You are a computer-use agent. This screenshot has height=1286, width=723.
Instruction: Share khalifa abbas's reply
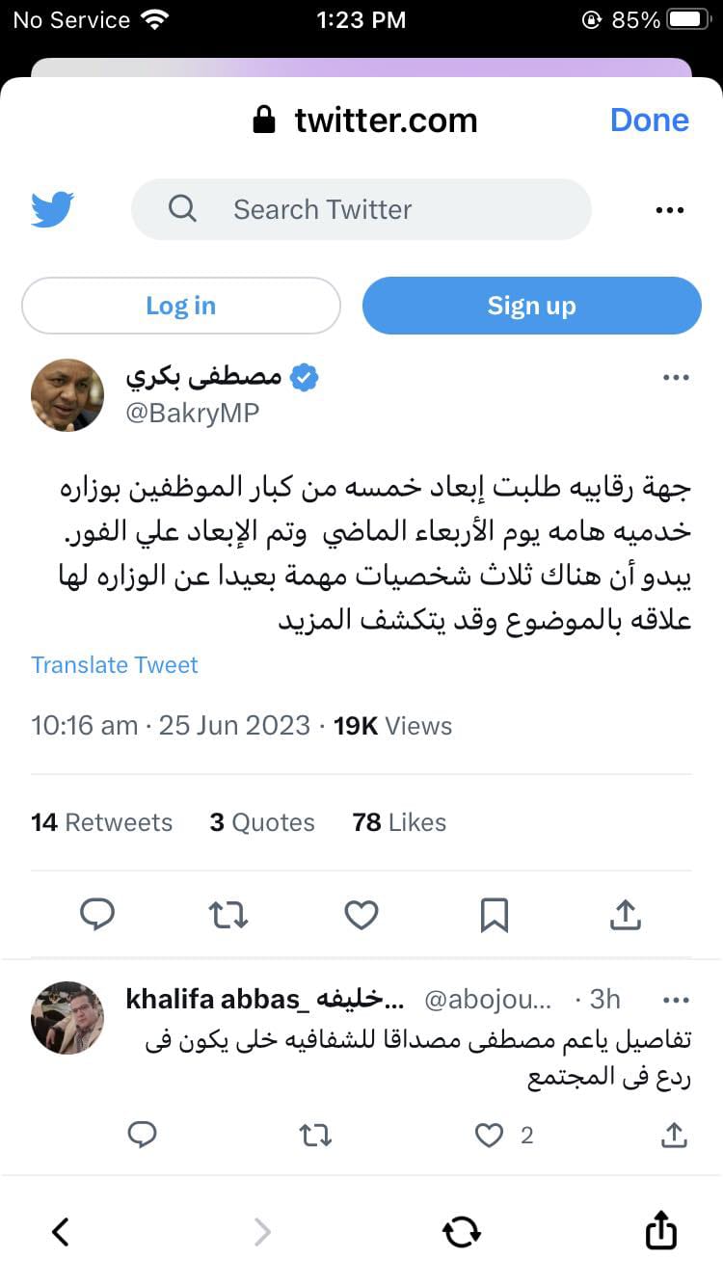pyautogui.click(x=674, y=1136)
